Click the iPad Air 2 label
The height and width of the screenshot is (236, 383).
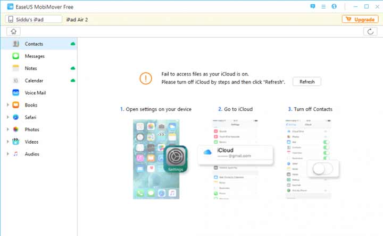tap(77, 20)
